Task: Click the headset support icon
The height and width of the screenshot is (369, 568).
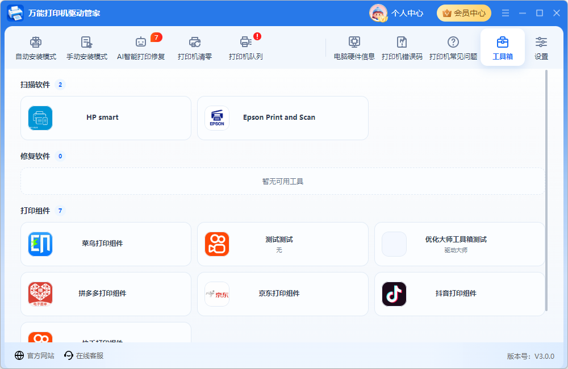Action: tap(69, 355)
